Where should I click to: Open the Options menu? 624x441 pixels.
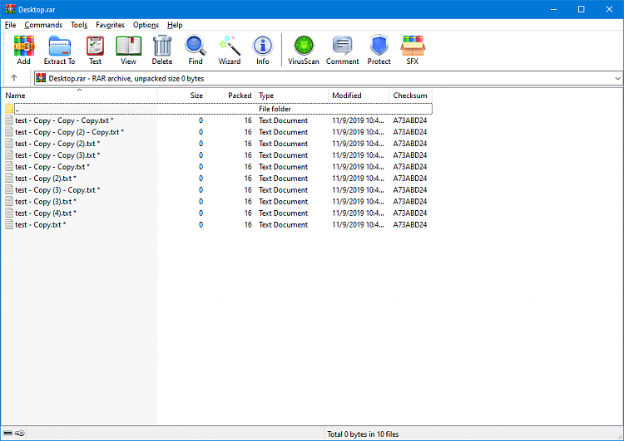tap(146, 25)
